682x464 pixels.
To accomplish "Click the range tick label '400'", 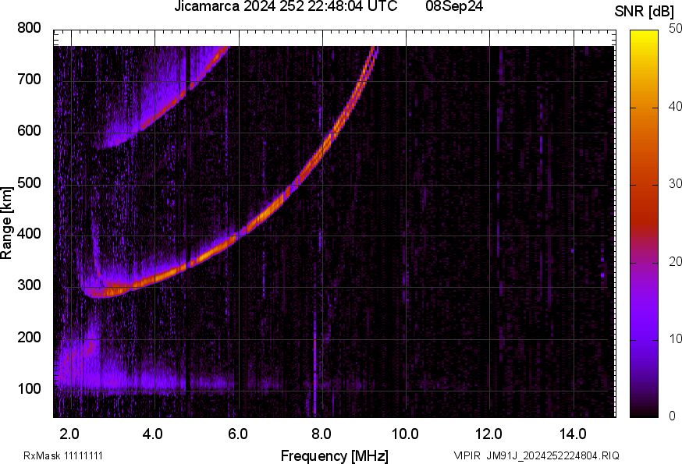I will tap(29, 233).
